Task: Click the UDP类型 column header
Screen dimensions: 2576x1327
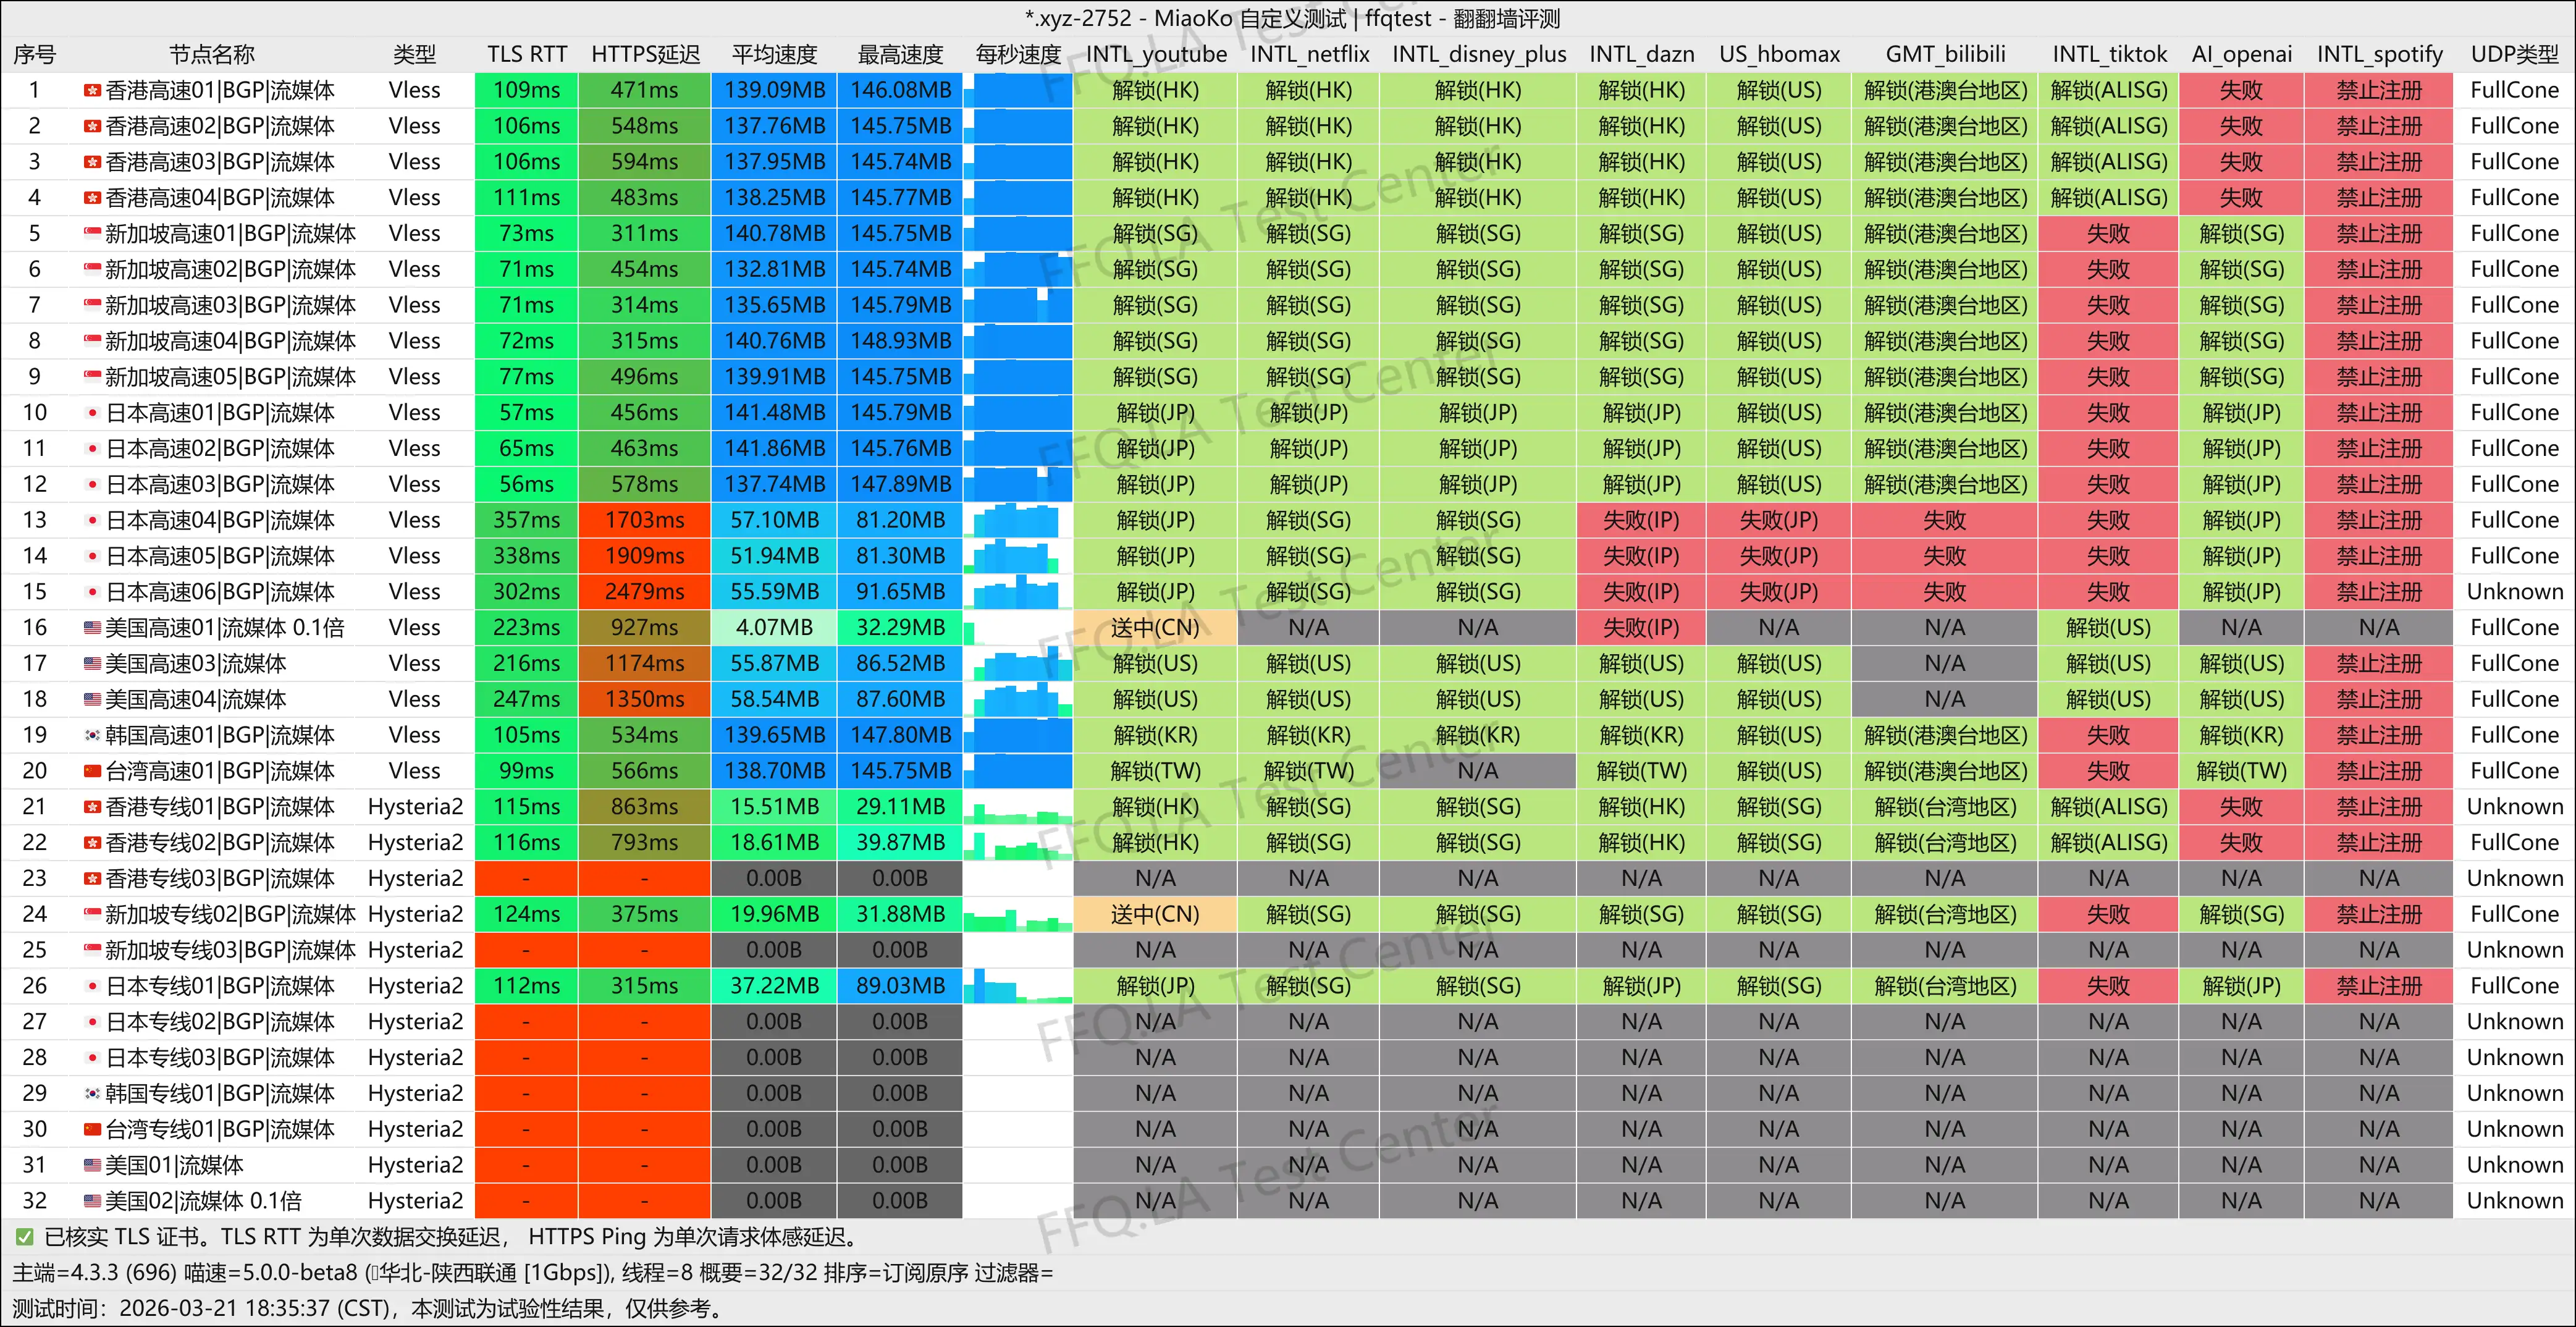Action: point(2514,54)
